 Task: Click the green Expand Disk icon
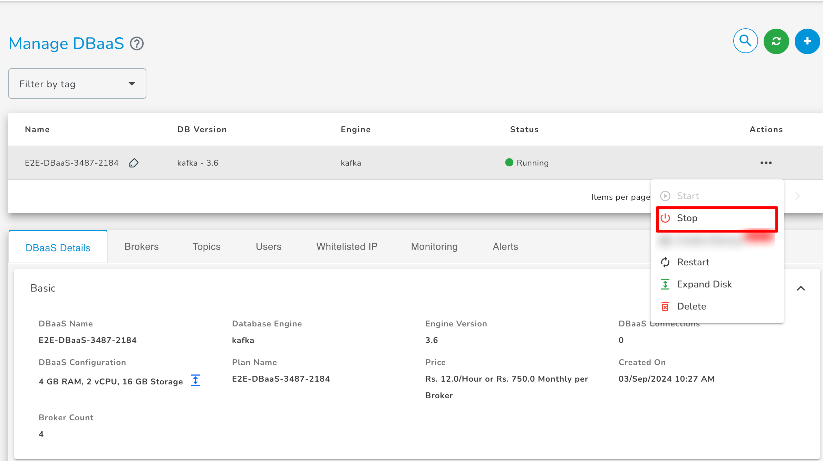coord(665,284)
